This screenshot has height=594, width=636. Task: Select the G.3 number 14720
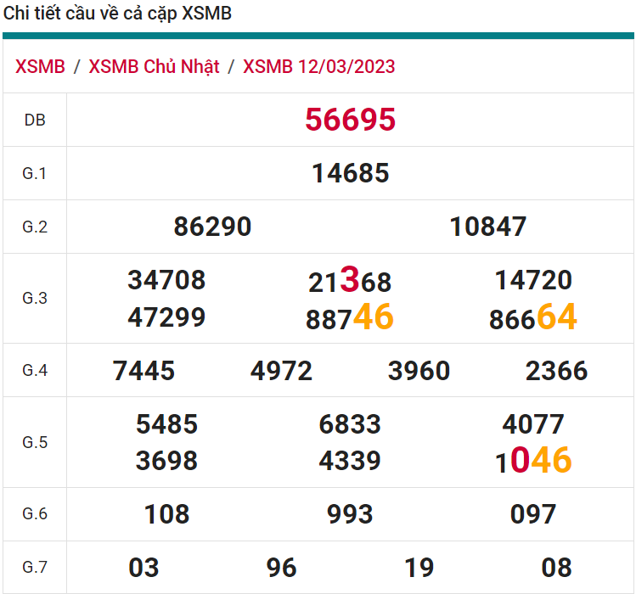533,280
